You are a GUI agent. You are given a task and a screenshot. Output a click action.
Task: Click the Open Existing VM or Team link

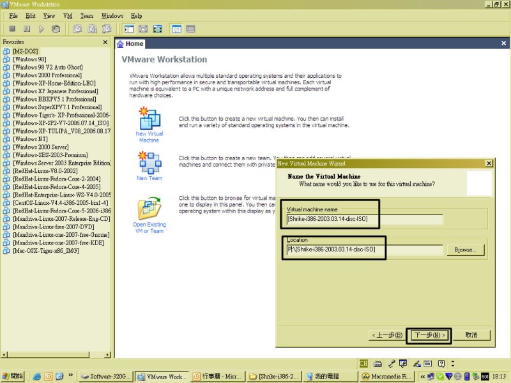point(149,228)
